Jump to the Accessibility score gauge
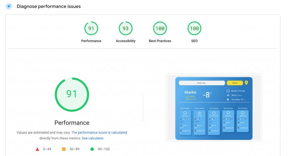288x156 pixels. click(125, 28)
